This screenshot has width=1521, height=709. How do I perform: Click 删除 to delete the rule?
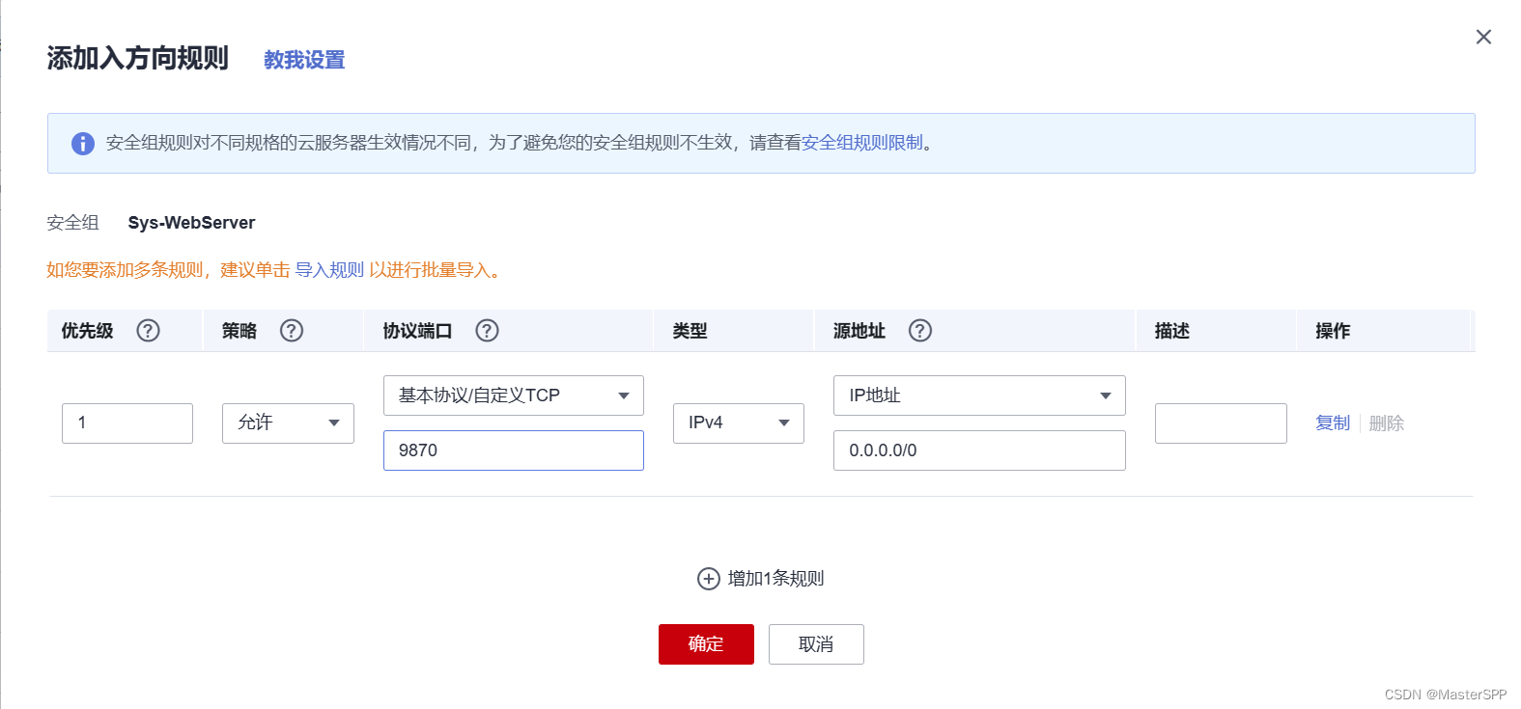click(x=1387, y=423)
